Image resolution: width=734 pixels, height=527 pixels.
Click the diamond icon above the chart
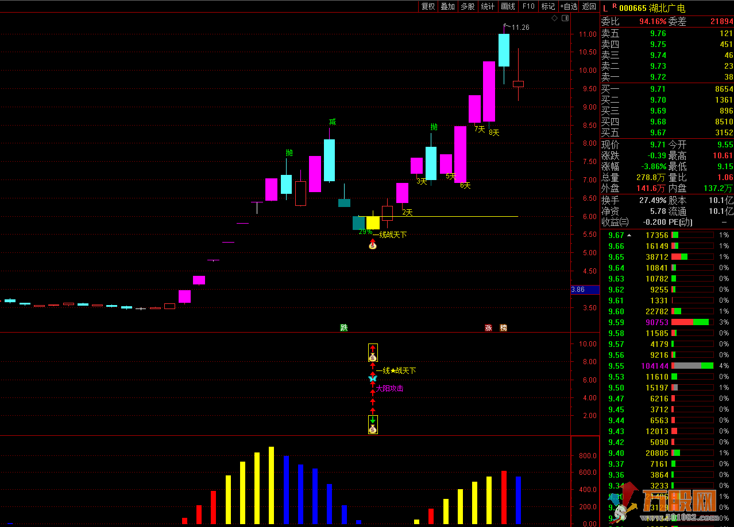pyautogui.click(x=554, y=18)
